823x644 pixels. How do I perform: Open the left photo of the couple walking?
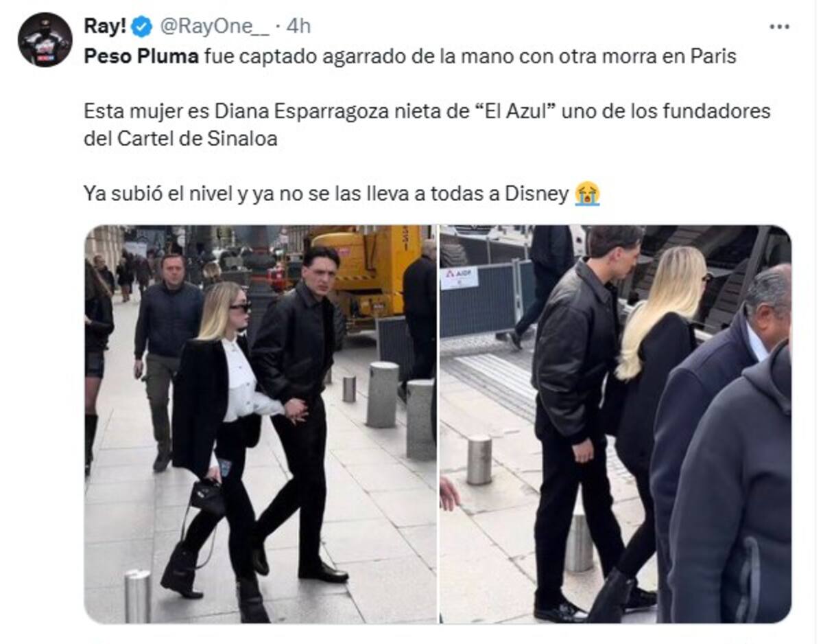coord(261,424)
